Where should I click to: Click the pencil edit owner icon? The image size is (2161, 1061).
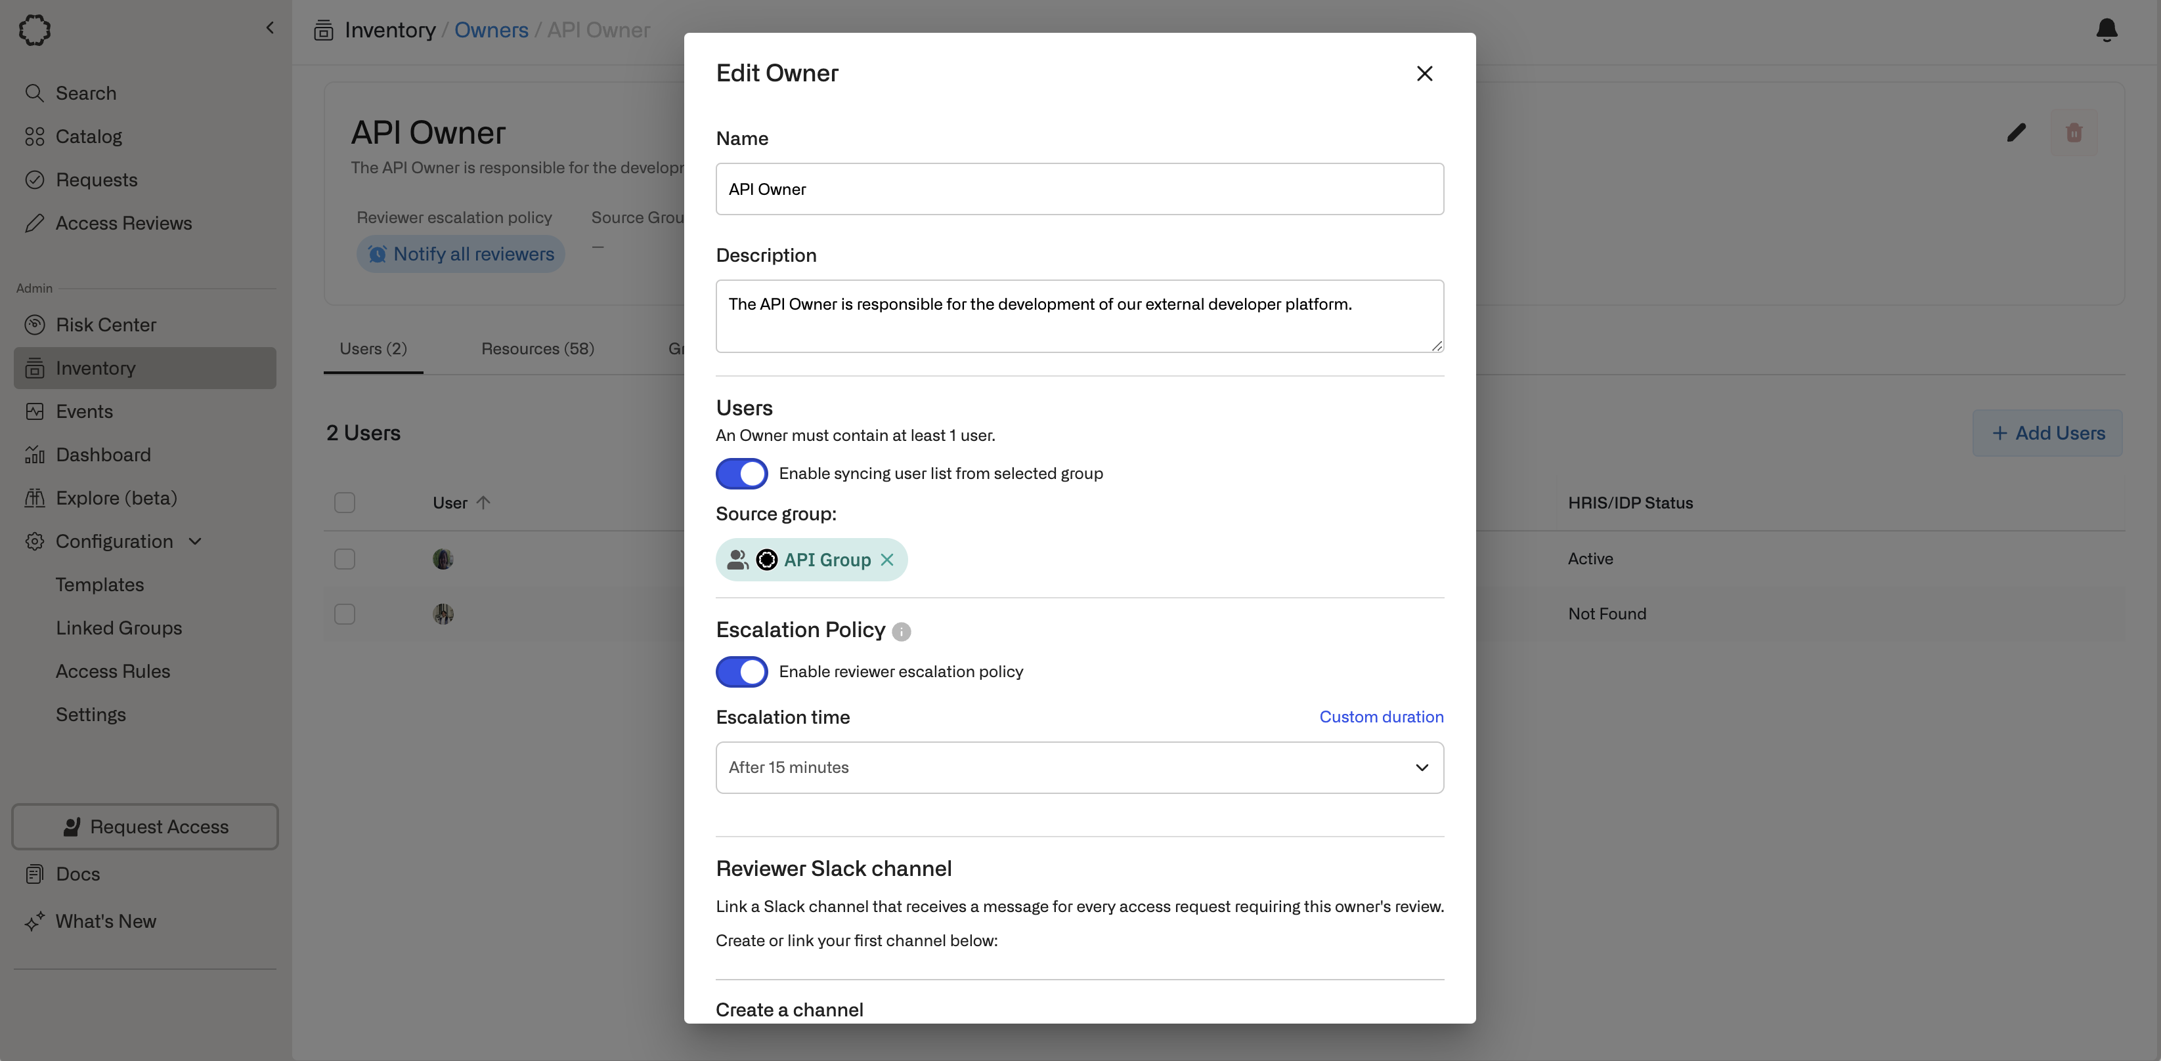click(x=2016, y=133)
